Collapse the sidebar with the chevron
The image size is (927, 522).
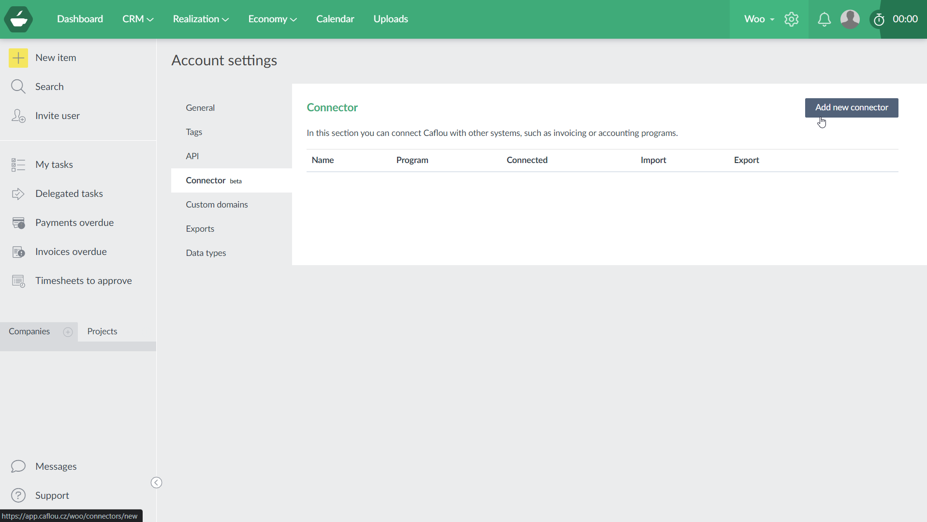coord(156,482)
